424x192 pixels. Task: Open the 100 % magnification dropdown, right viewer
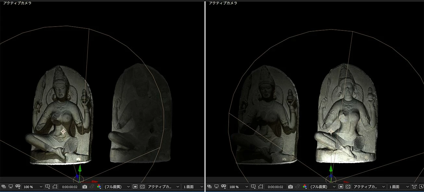pos(239,187)
